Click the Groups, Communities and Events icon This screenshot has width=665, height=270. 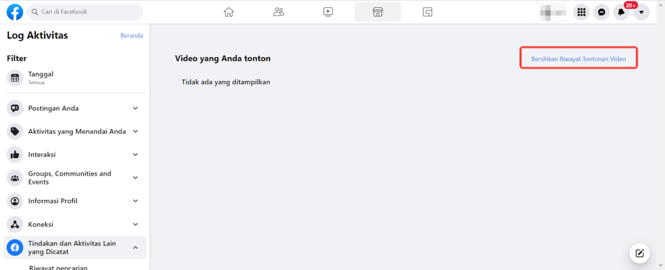pos(15,178)
